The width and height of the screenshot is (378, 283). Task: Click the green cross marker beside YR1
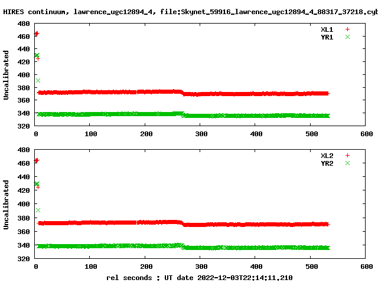click(x=347, y=37)
